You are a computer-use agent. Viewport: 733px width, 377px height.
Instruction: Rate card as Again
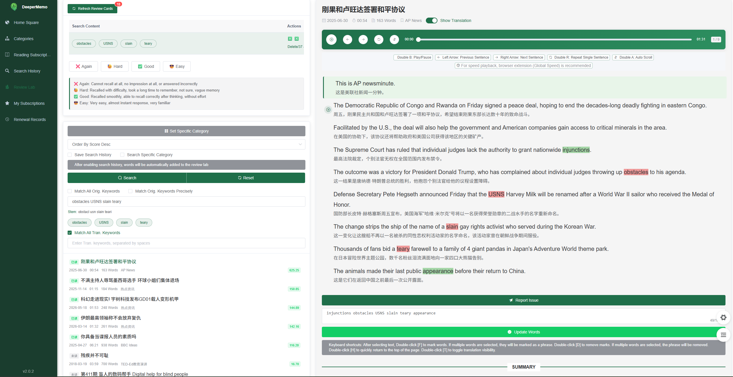(x=83, y=66)
